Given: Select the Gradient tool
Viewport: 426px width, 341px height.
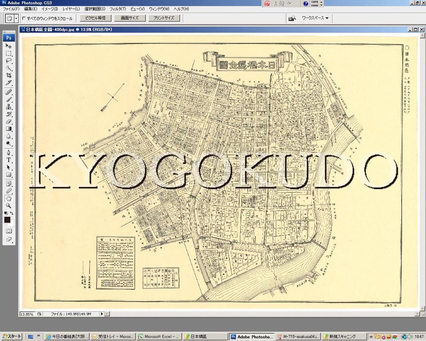Looking at the screenshot, I should pyautogui.click(x=9, y=129).
